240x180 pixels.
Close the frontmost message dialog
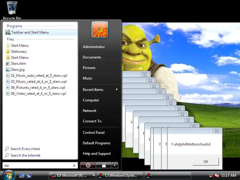[x=217, y=131]
